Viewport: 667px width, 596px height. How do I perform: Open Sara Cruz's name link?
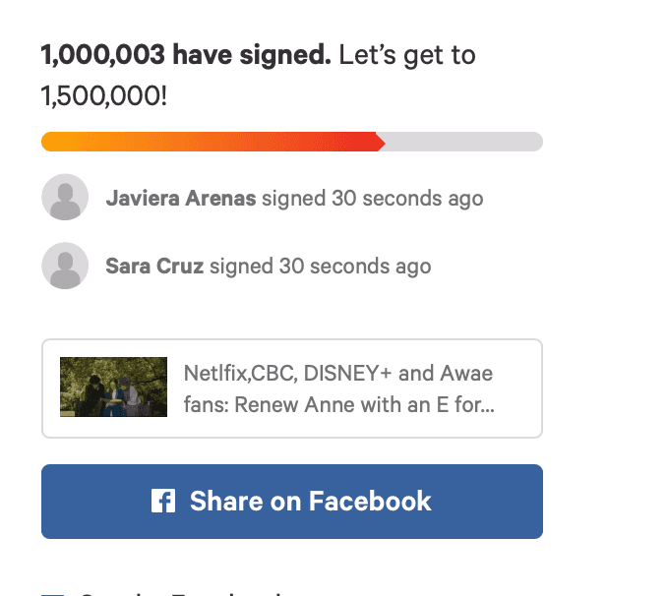[x=154, y=266]
